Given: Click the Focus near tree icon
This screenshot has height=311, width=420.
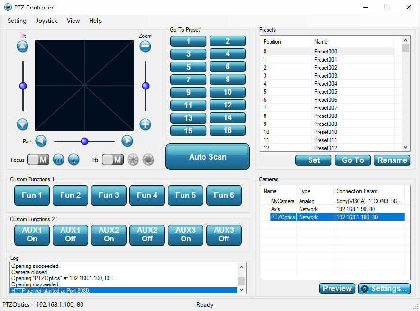Looking at the screenshot, I should coord(73,160).
